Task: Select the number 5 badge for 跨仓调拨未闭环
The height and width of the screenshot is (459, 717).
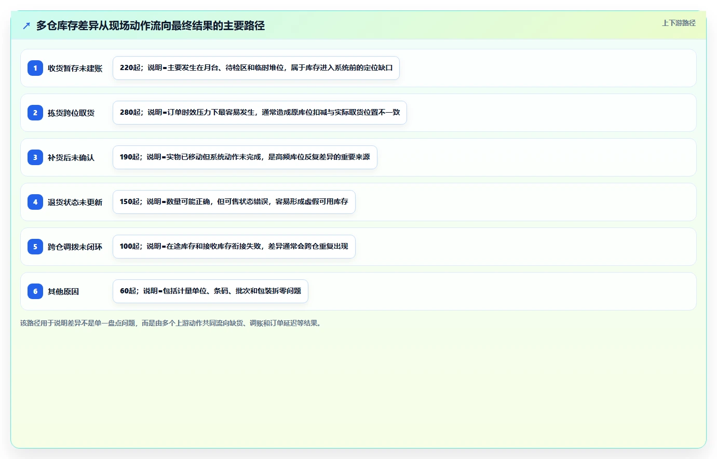Action: (x=35, y=247)
